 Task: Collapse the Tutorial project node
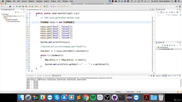pyautogui.click(x=2, y=14)
